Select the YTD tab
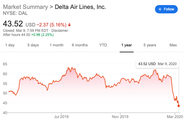This screenshot has height=121, width=184. tap(103, 45)
